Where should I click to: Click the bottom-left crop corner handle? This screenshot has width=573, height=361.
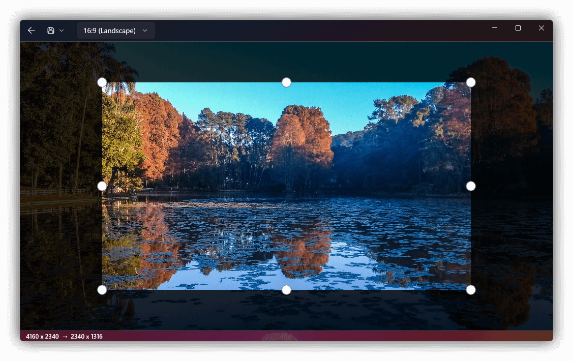coord(102,290)
